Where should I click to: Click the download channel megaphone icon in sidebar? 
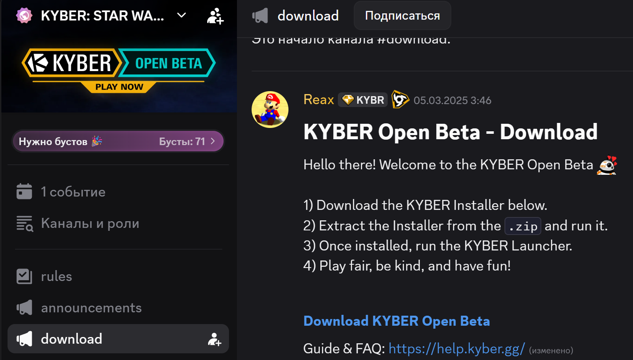24,339
